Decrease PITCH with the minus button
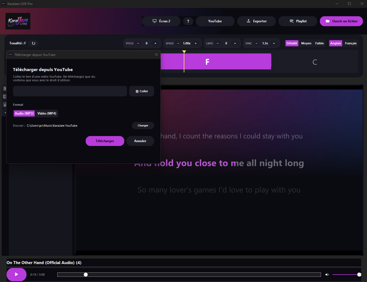The image size is (367, 282). click(x=138, y=43)
